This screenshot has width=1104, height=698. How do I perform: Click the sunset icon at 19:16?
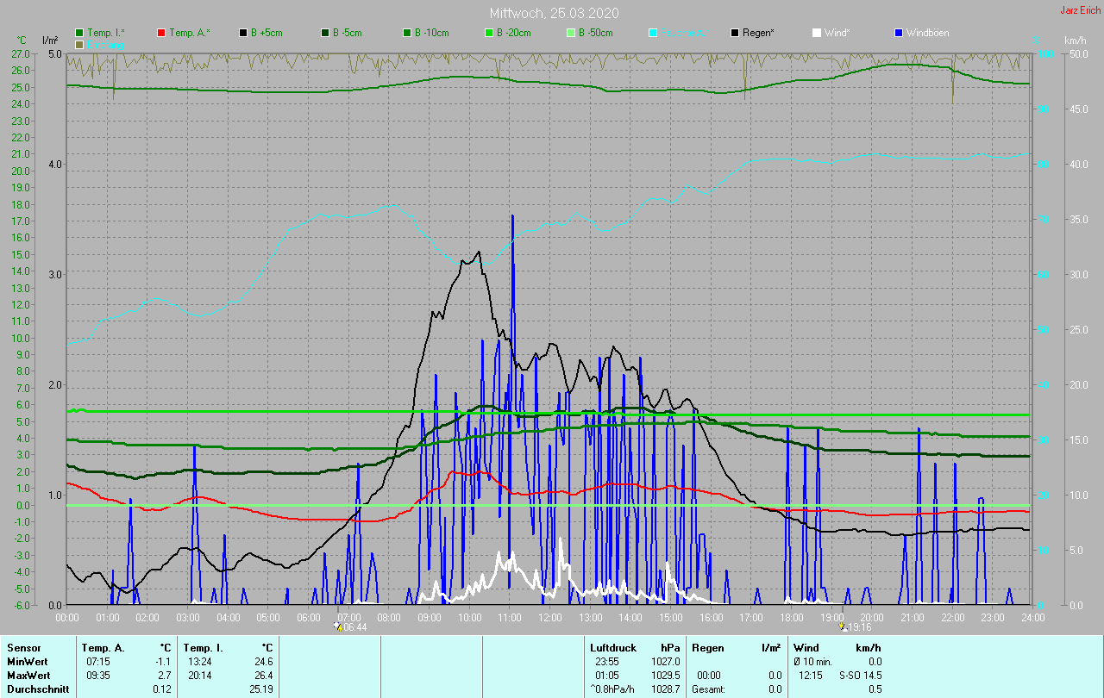pos(843,626)
